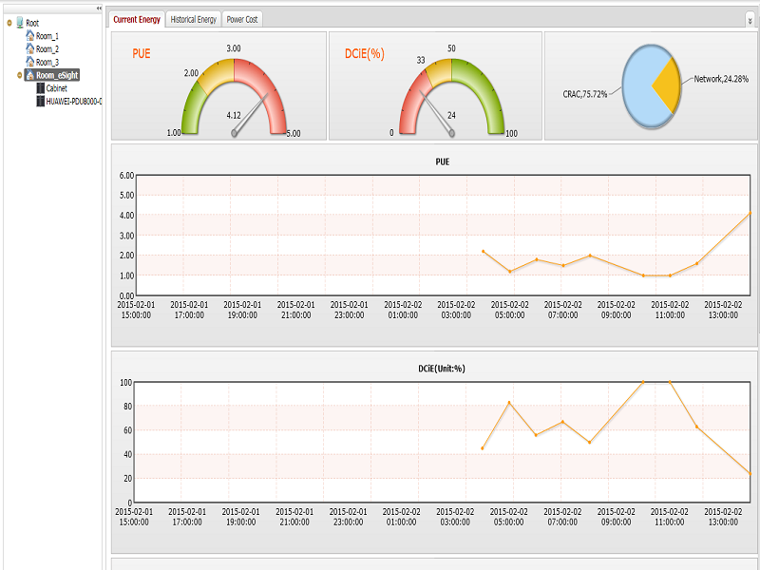
Task: Click the blue CRAC pie slice
Action: point(639,87)
